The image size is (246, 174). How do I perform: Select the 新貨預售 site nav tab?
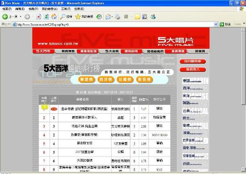point(68,51)
